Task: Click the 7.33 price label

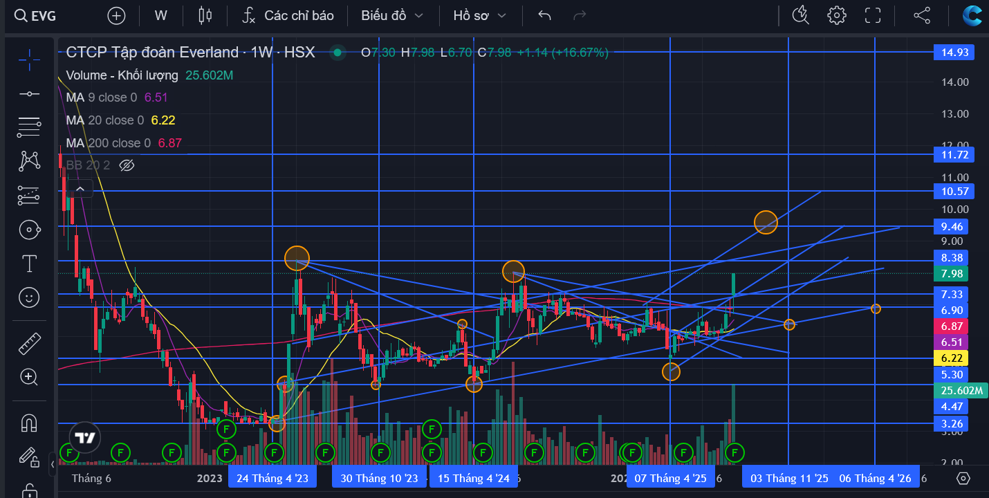Action: (950, 294)
